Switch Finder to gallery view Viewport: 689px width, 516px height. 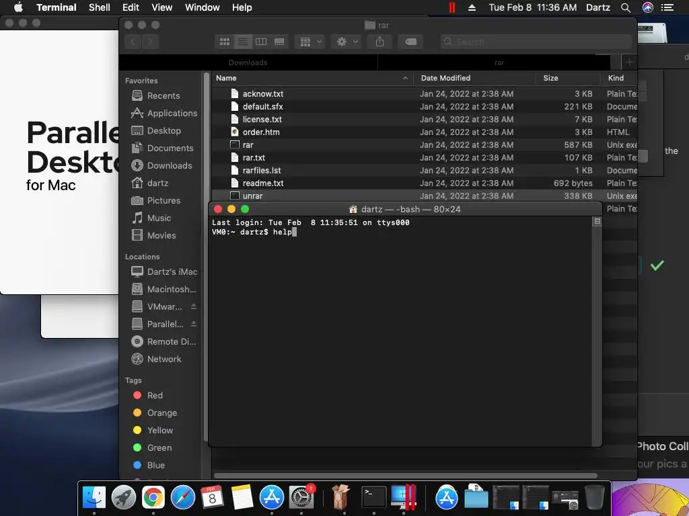pyautogui.click(x=279, y=42)
